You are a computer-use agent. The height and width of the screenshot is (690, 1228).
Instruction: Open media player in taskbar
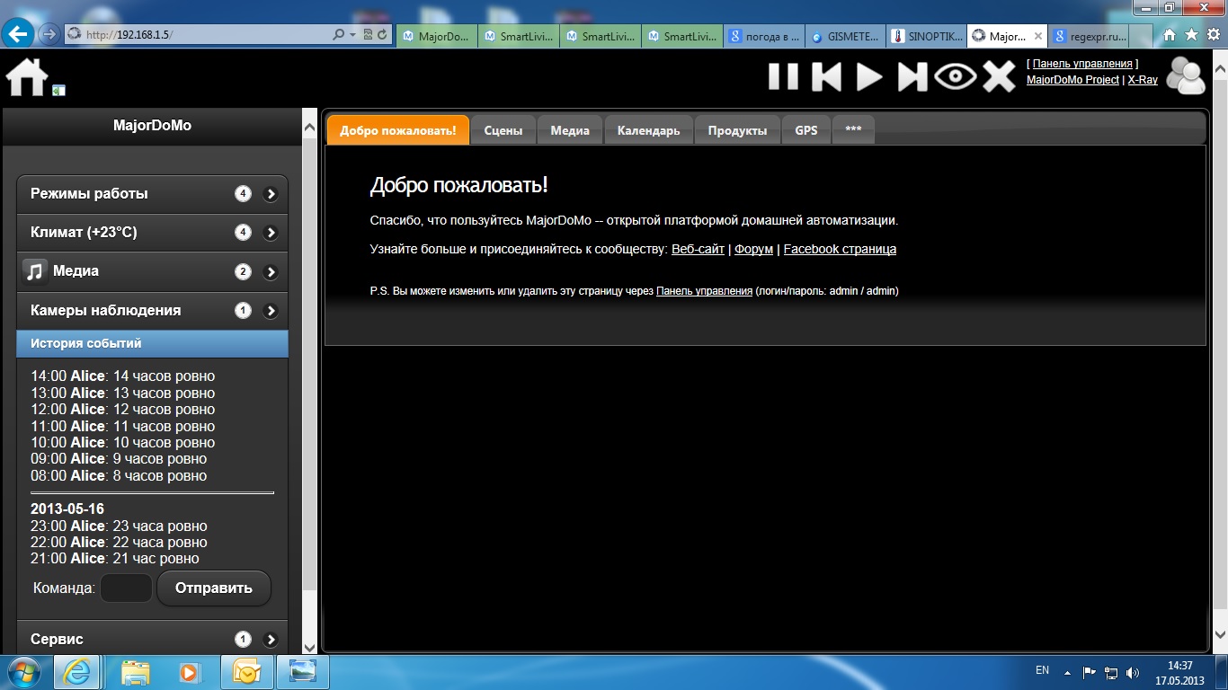click(190, 672)
